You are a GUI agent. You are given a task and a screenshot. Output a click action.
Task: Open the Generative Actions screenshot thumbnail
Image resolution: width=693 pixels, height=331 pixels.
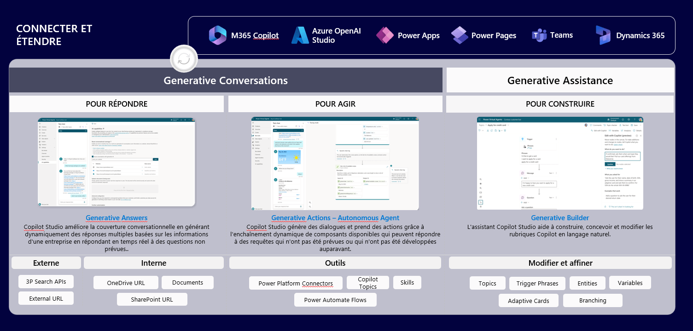pyautogui.click(x=335, y=163)
